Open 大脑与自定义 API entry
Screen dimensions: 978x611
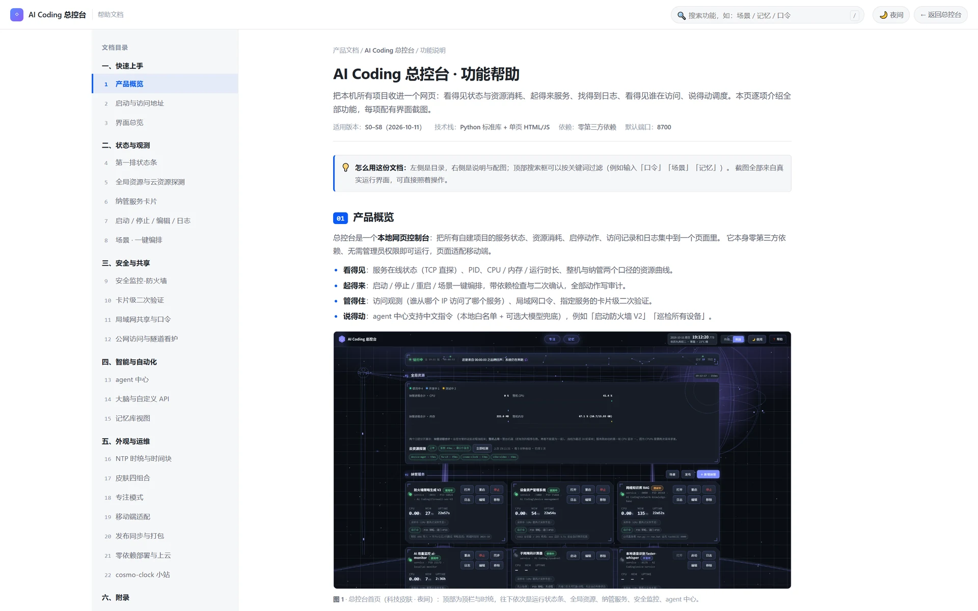(165, 399)
